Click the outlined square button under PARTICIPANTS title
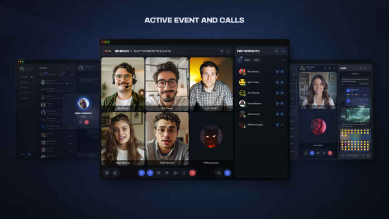This screenshot has width=389, height=219. tap(239, 60)
